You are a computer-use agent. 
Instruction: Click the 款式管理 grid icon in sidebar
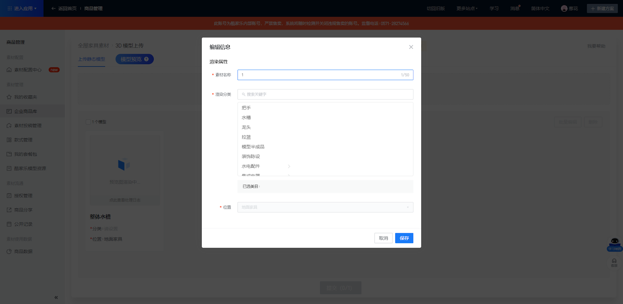pyautogui.click(x=9, y=140)
